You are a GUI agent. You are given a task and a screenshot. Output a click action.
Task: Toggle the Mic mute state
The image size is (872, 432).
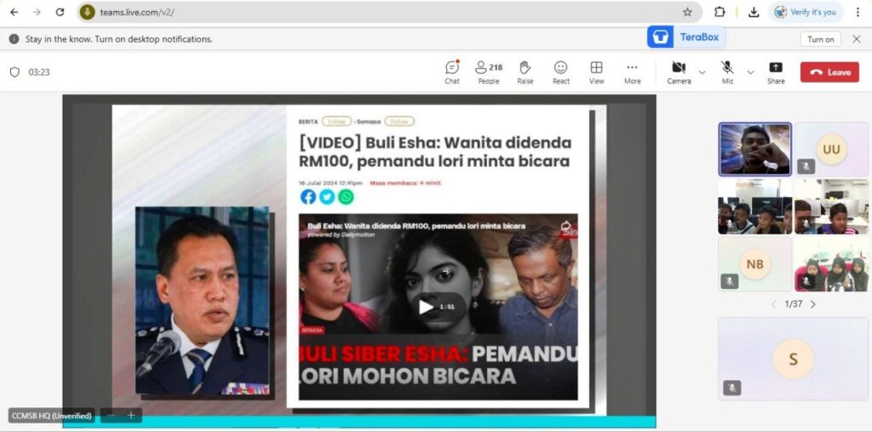[x=727, y=72]
